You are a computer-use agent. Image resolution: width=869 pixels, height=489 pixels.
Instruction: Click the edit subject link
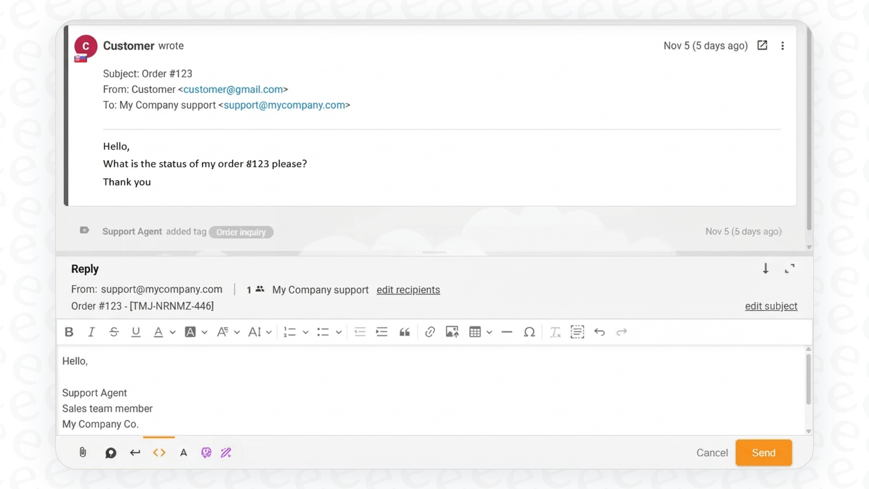771,306
